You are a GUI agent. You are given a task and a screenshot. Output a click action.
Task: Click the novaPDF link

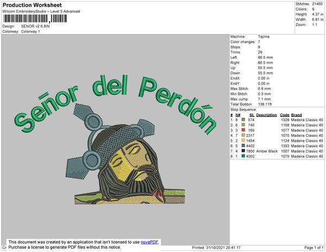[x=149, y=242]
